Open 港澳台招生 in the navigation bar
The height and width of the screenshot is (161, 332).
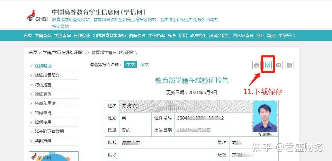(x=219, y=36)
